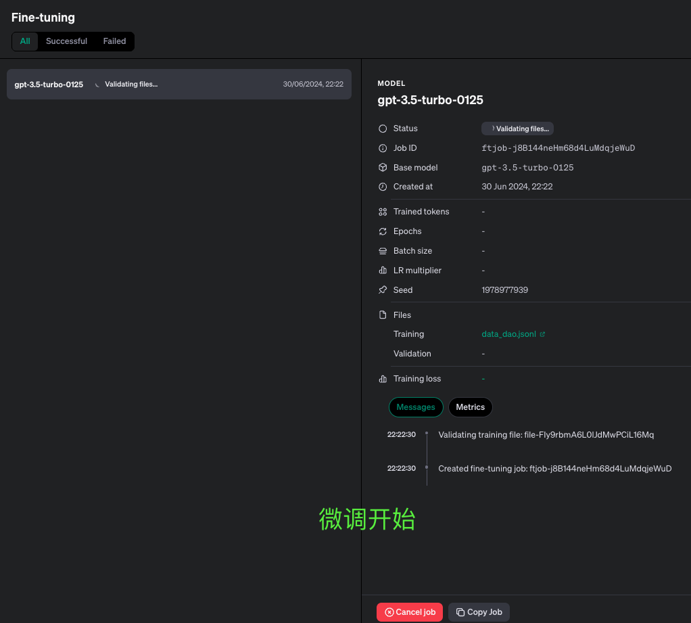
Task: Click the Files document icon
Action: (383, 315)
